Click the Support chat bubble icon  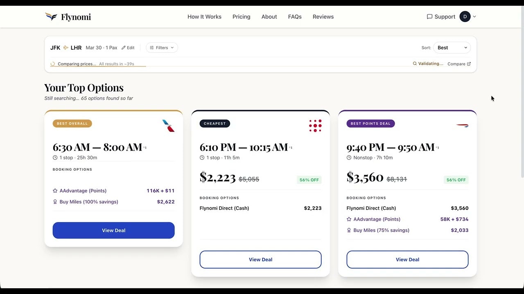[x=429, y=17]
